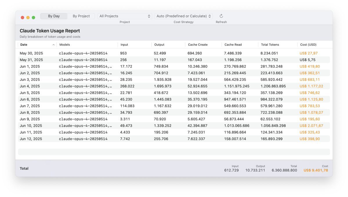
Task: Click the cache create value 52.924.655
Action: (x=197, y=86)
